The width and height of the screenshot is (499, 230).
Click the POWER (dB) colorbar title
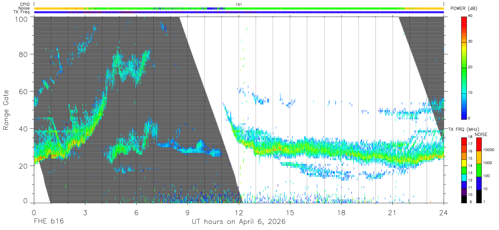point(464,9)
